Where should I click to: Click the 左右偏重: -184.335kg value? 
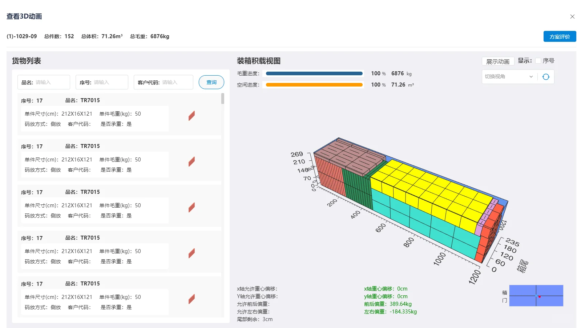tap(390, 312)
